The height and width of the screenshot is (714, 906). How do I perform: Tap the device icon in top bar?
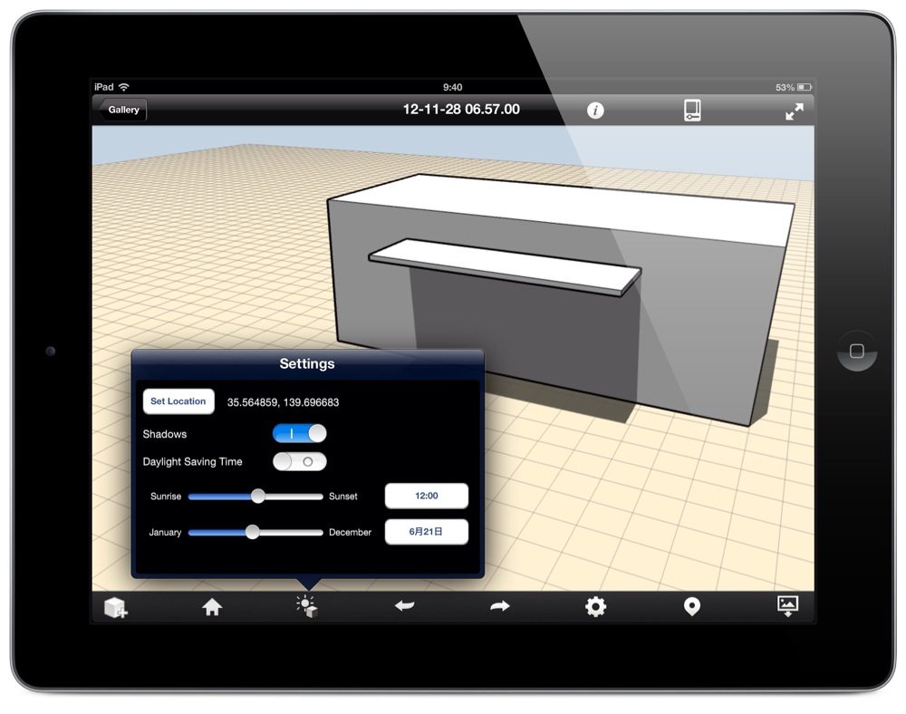[692, 111]
